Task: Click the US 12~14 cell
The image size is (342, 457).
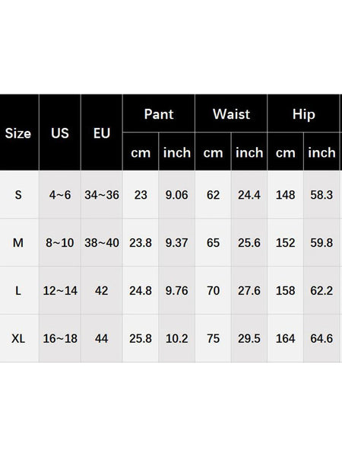Action: [60, 290]
